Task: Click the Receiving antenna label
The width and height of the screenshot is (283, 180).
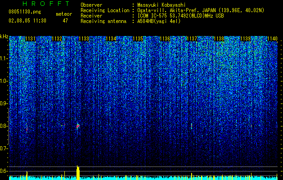Action: point(103,21)
